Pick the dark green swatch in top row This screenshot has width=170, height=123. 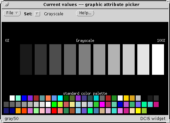pyautogui.click(x=66, y=98)
